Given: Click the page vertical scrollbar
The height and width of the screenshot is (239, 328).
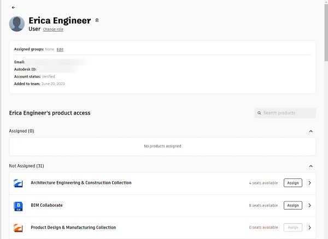Looking at the screenshot, I should pos(326,32).
